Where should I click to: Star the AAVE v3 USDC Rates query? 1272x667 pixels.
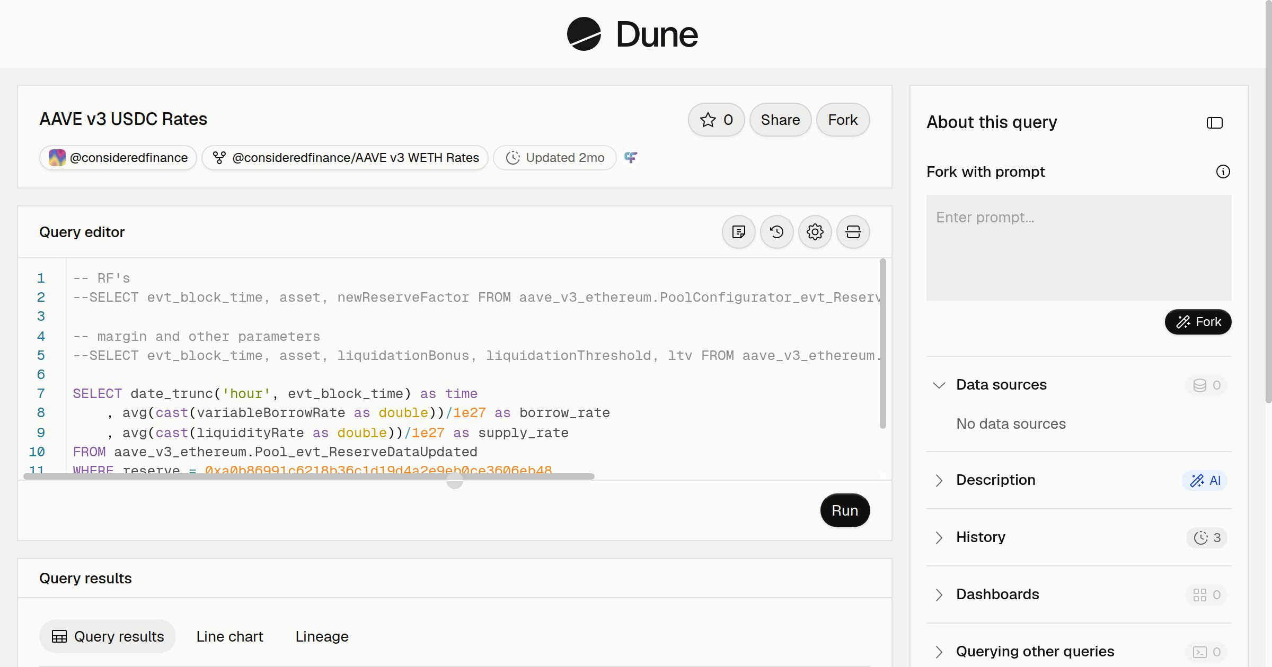coord(716,120)
